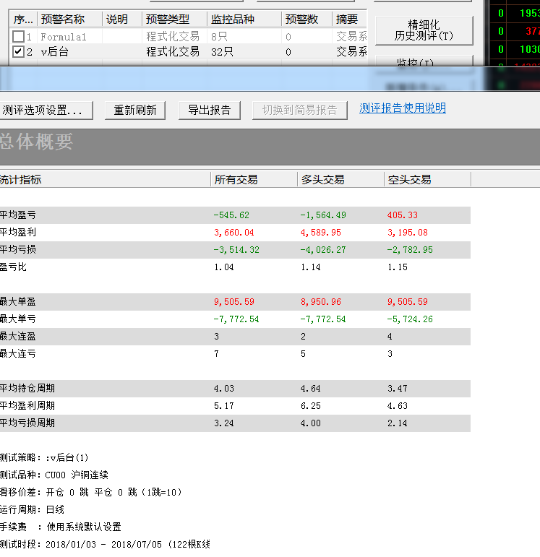Click short-trades value 405.33
The height and width of the screenshot is (557, 540).
403,215
